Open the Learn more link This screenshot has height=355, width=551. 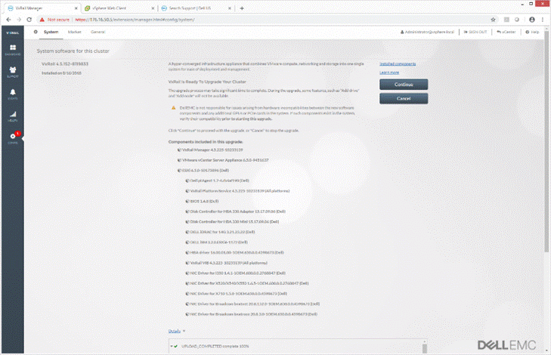tap(389, 73)
